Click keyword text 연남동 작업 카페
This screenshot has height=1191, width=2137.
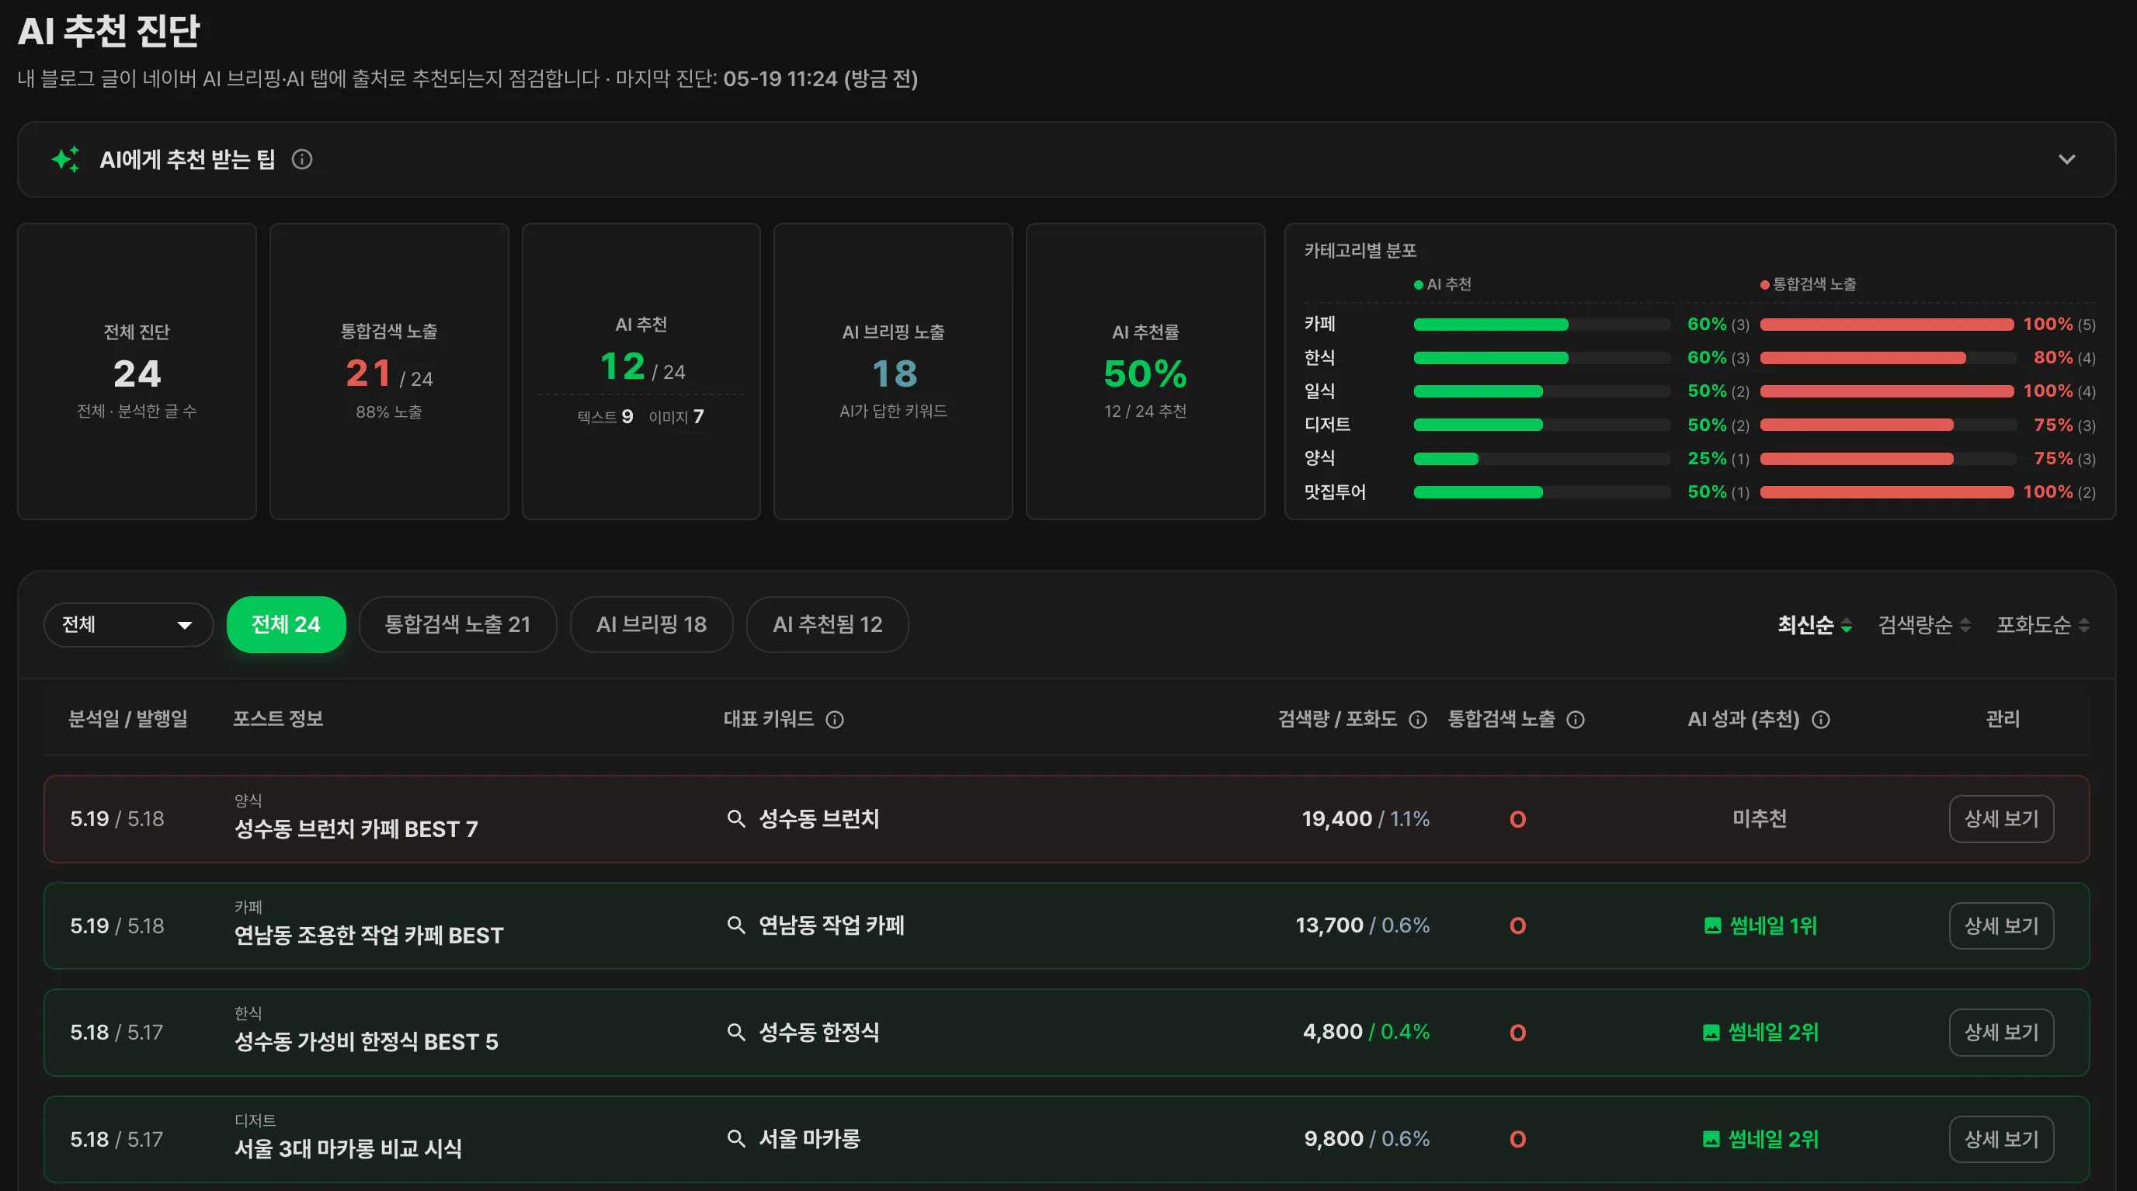[831, 925]
